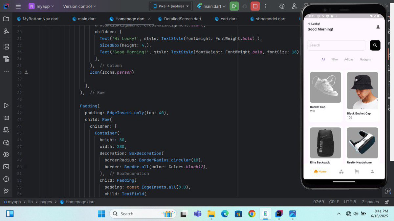Open the Realty Headphone product card
The height and width of the screenshot is (221, 394).
coord(362,145)
